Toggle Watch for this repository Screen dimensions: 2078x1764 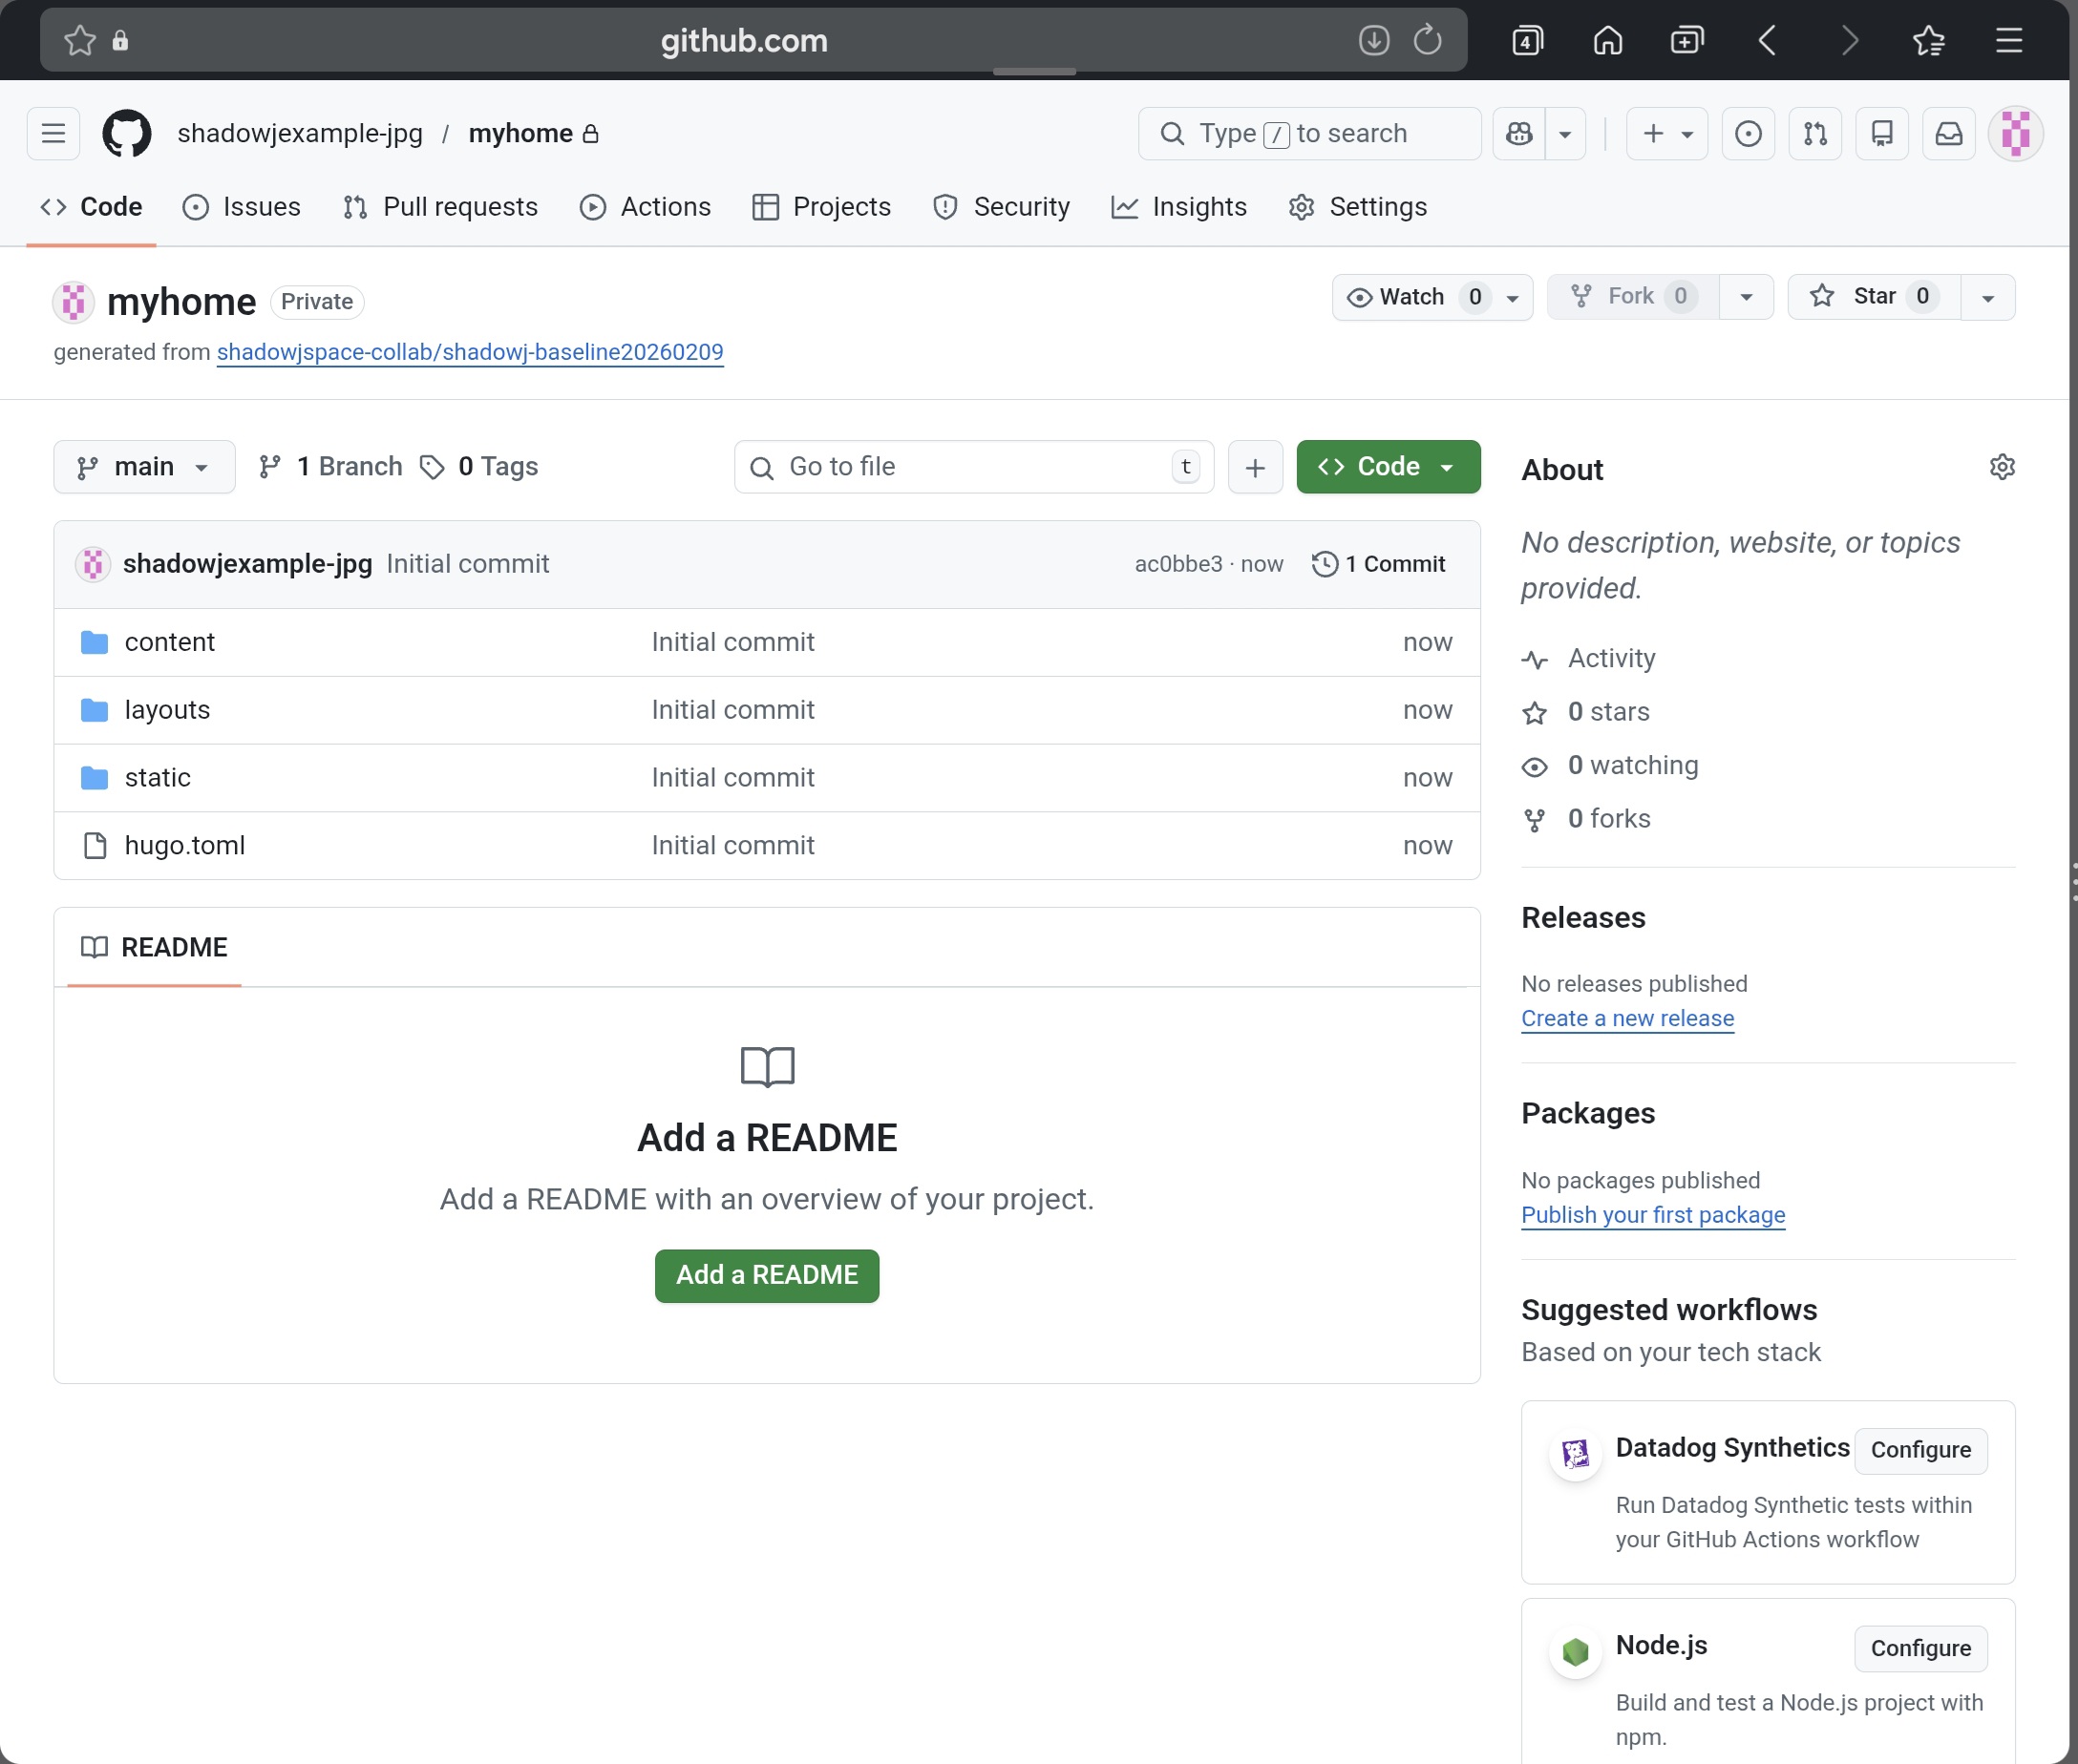tap(1411, 297)
